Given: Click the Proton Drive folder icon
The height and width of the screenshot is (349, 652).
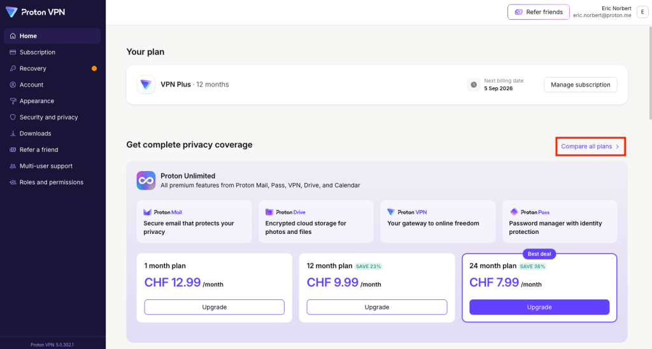Looking at the screenshot, I should (x=269, y=212).
